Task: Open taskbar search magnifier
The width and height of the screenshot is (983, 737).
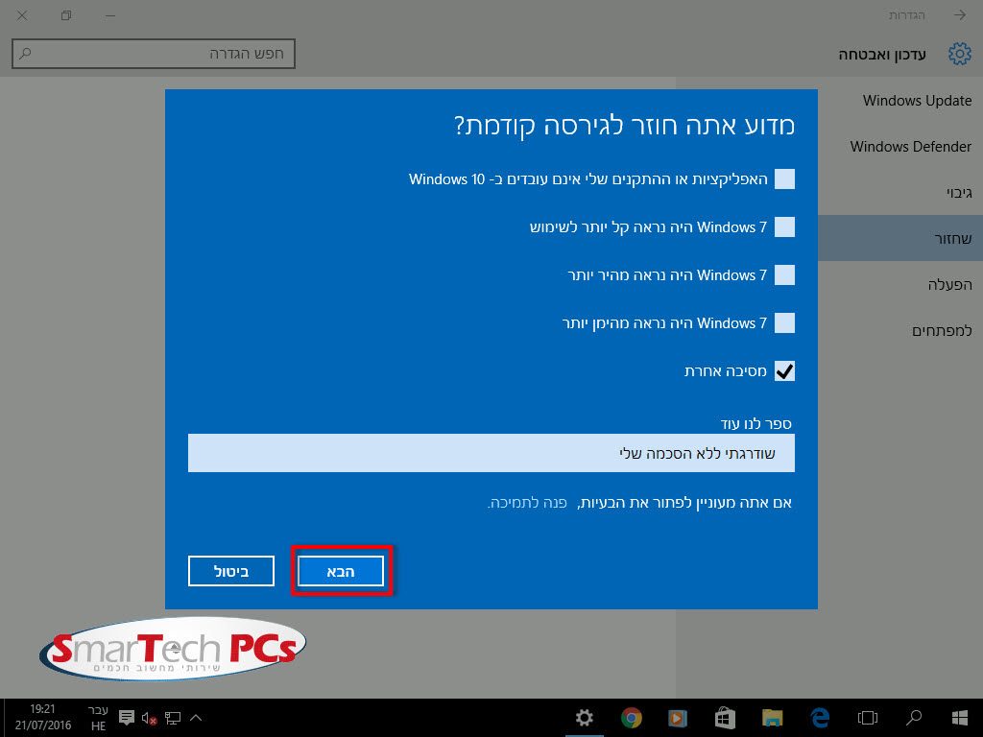Action: 914,718
